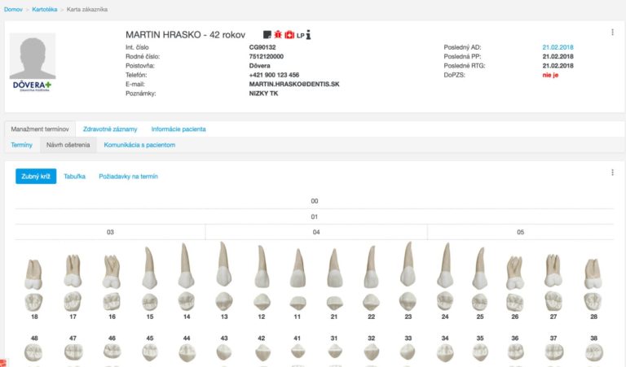The width and height of the screenshot is (626, 367).
Task: Click the patient avatar photo placeholder
Action: click(x=33, y=56)
